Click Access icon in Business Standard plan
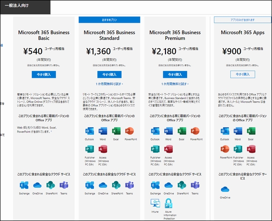This screenshot has width=272, height=221. [103, 149]
